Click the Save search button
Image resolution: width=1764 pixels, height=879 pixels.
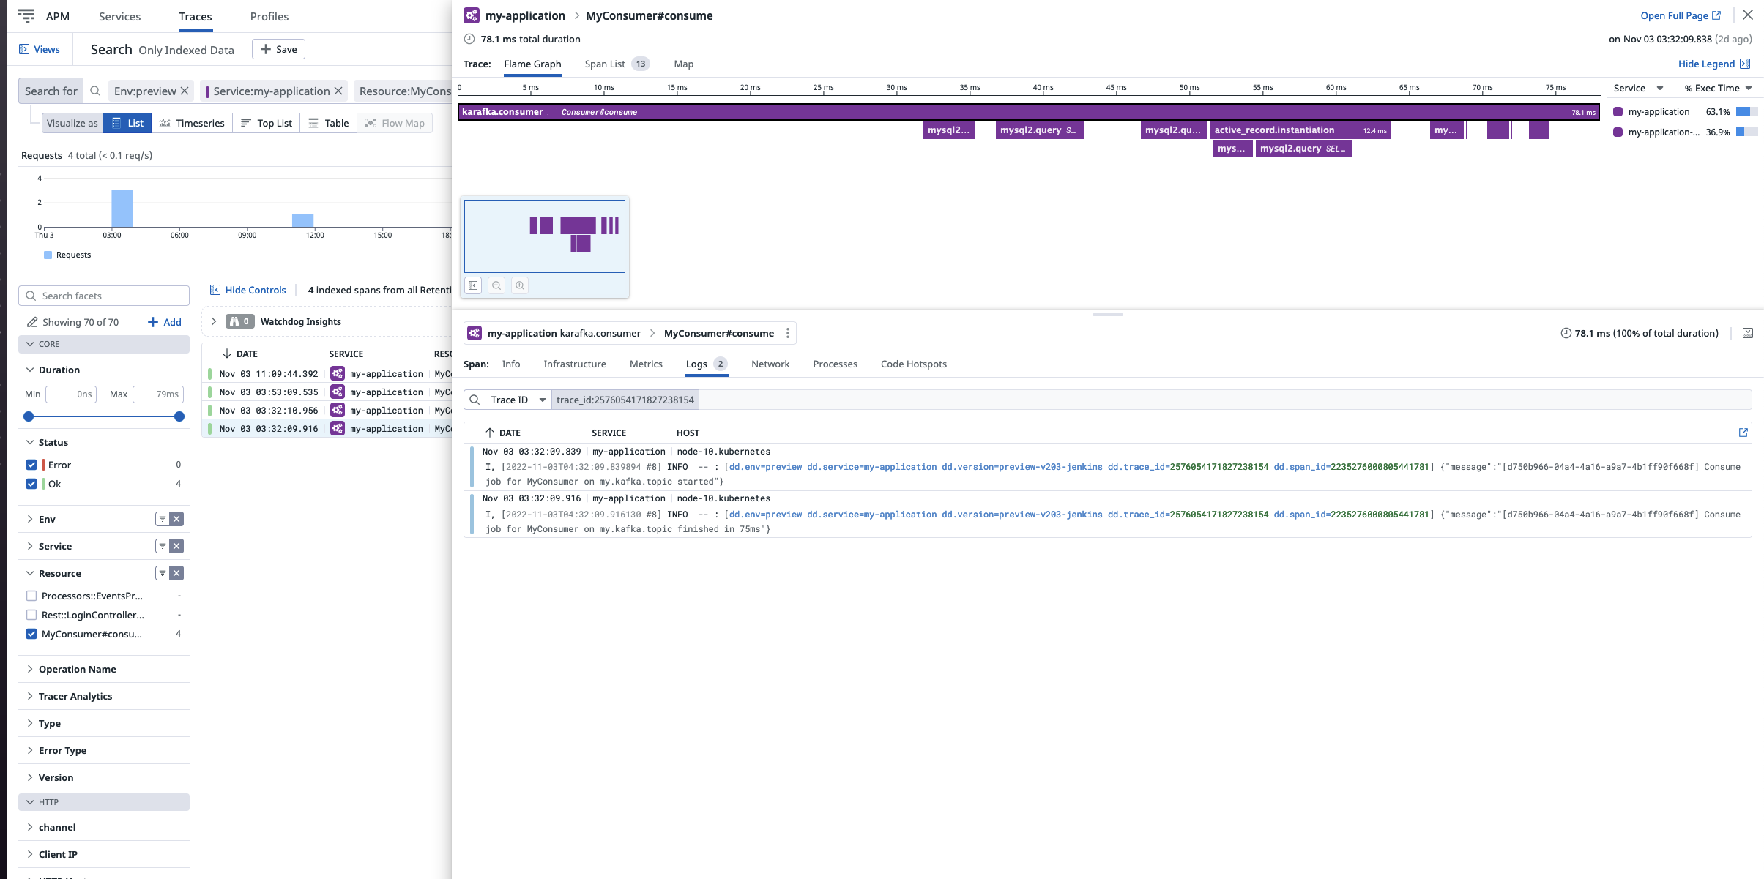[278, 49]
